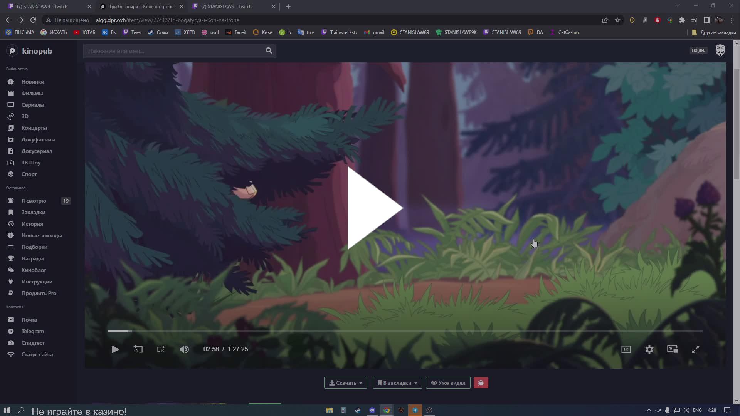Mark the movie as Уже видел
740x416 pixels.
tap(447, 382)
